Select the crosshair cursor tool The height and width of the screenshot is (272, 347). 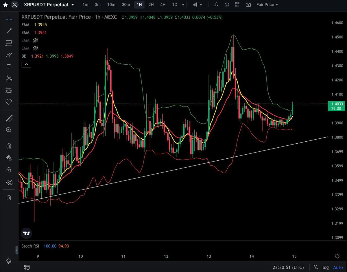pyautogui.click(x=9, y=19)
